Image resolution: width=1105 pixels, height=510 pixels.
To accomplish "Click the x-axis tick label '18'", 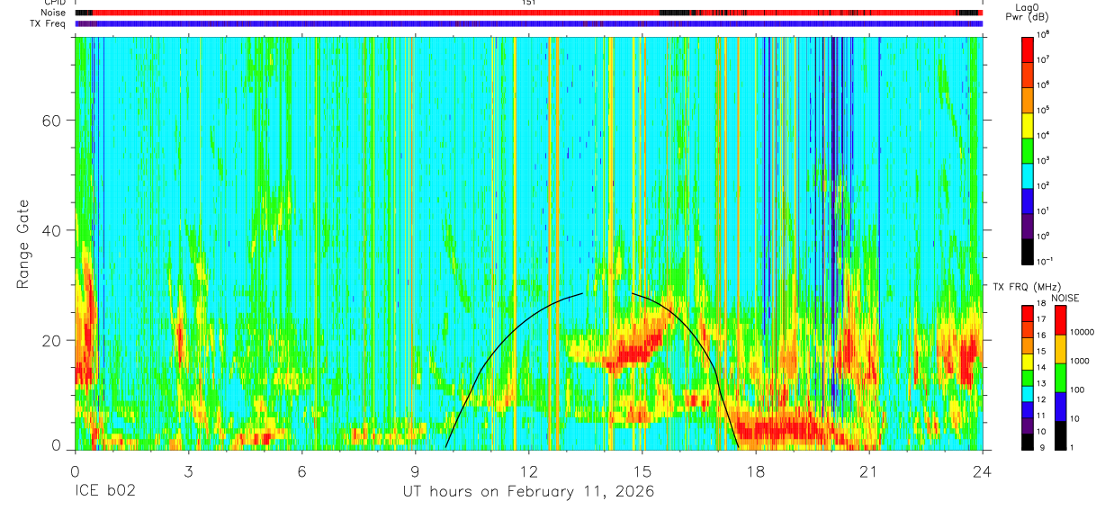I will [x=756, y=470].
